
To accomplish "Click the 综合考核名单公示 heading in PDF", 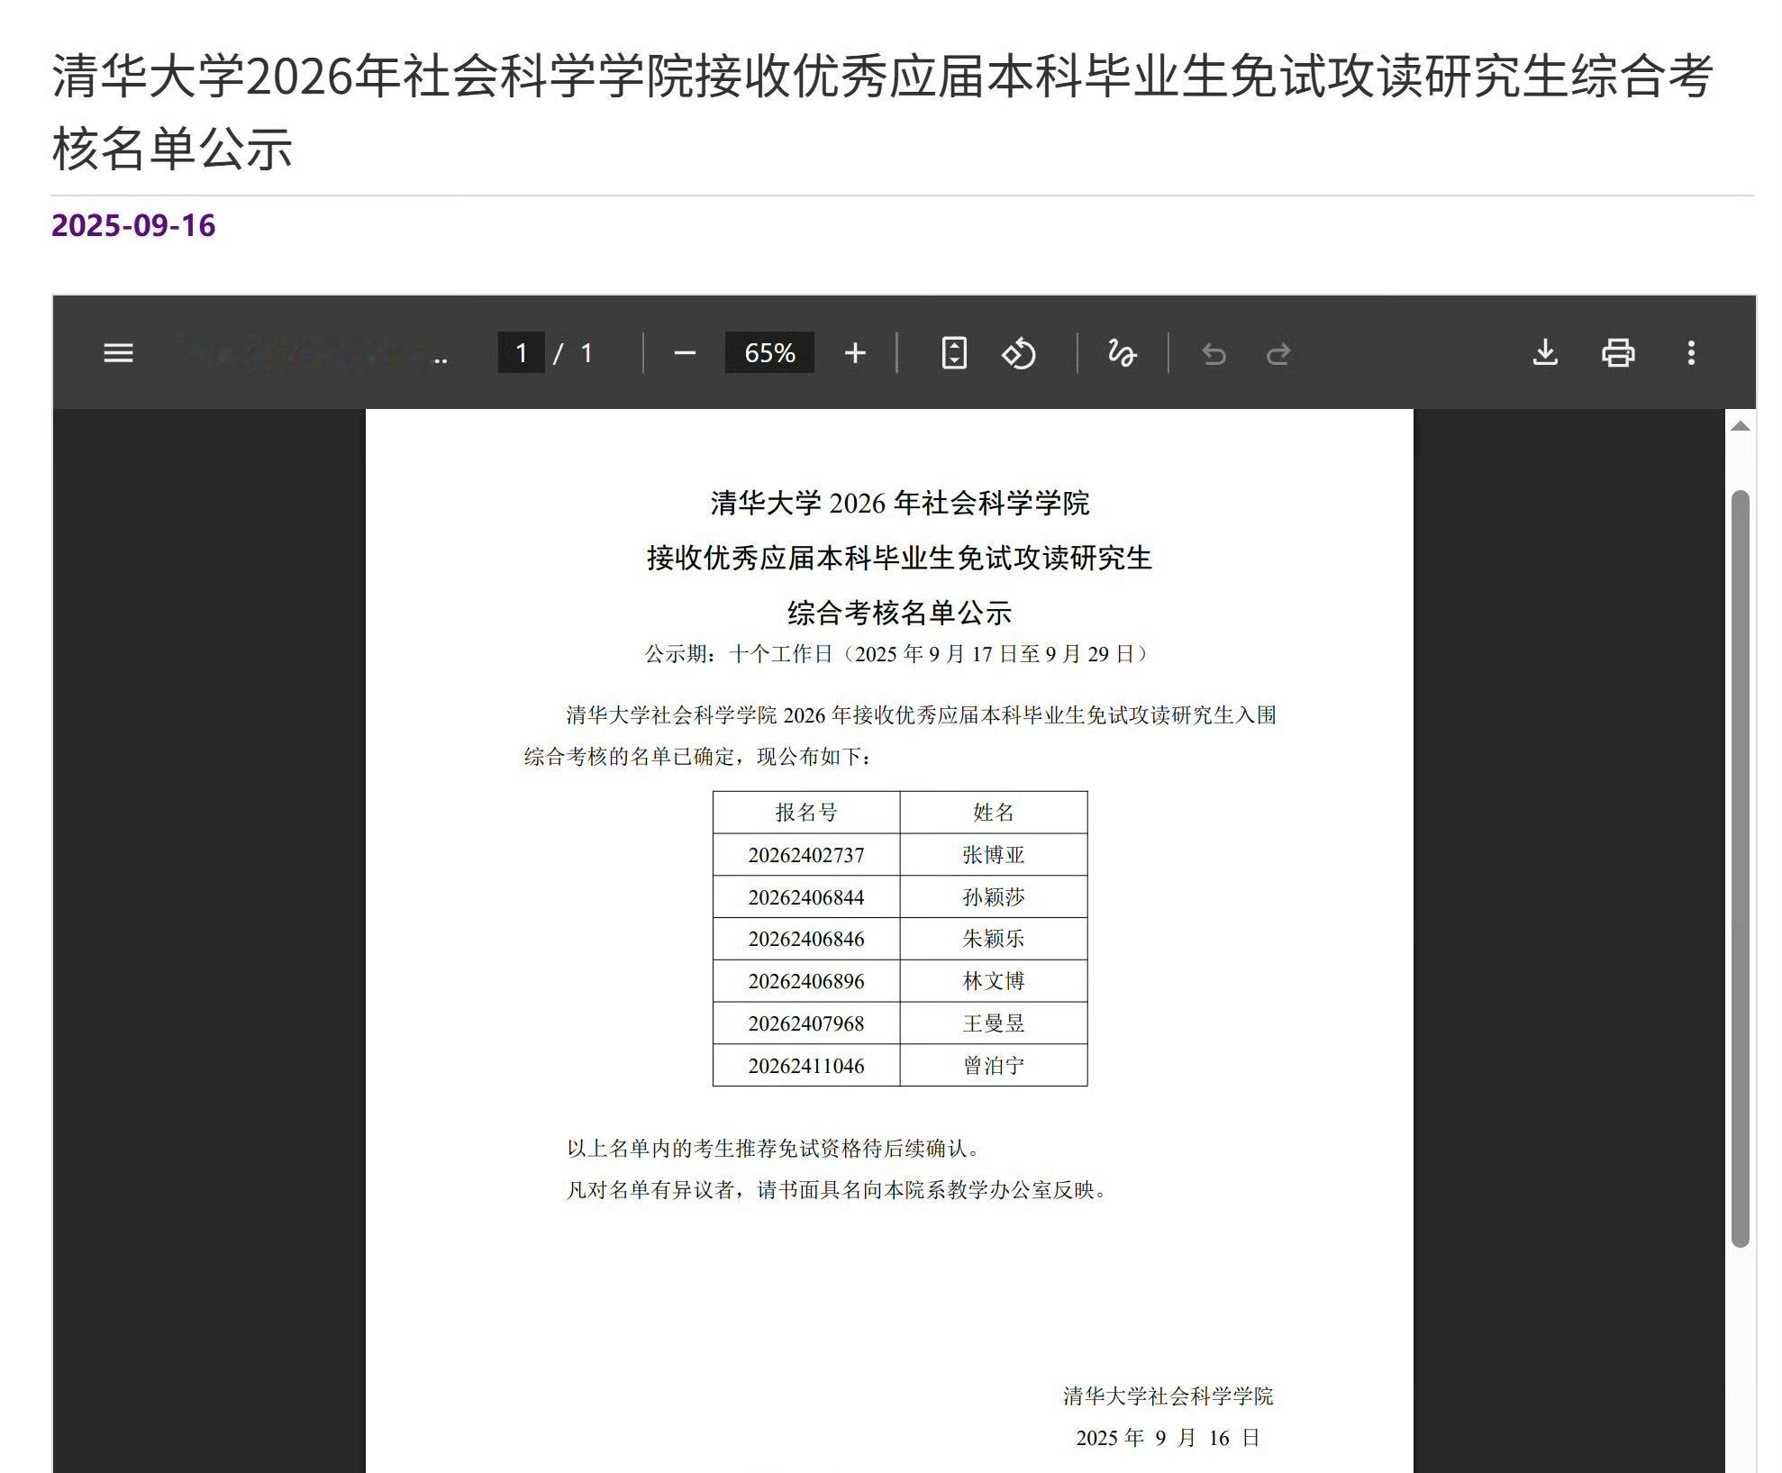I will click(x=899, y=614).
